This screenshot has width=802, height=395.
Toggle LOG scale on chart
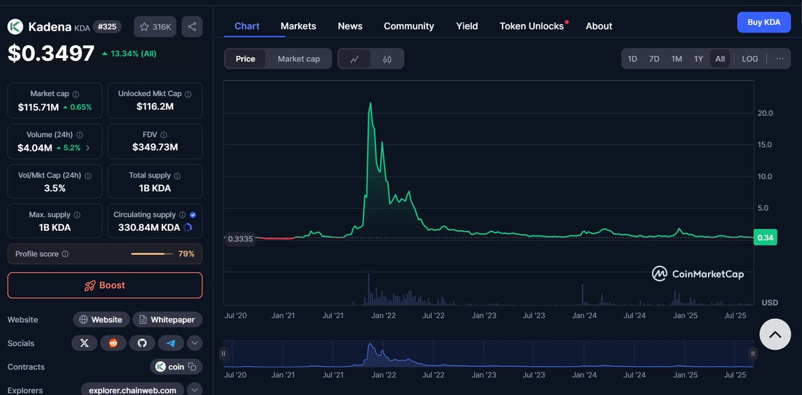(750, 59)
